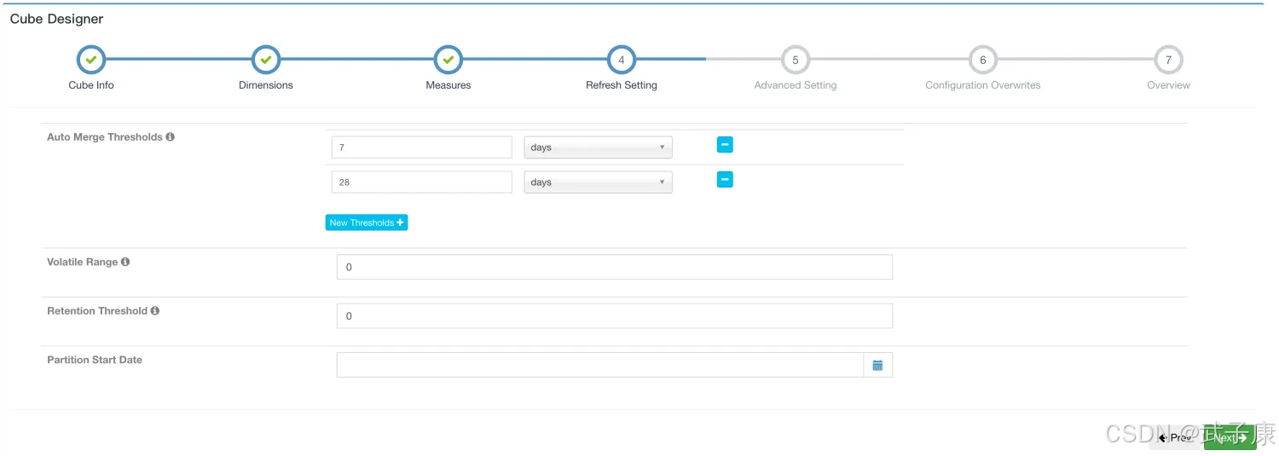Open the Partition Start Date calendar picker
1279x456 pixels.
877,365
